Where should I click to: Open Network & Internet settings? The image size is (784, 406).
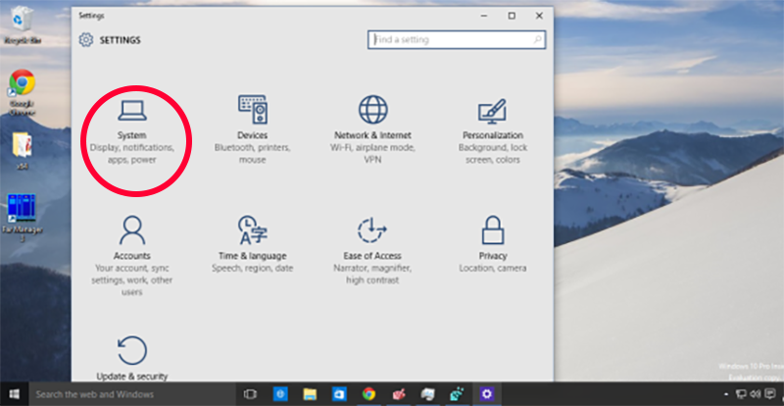coord(372,129)
